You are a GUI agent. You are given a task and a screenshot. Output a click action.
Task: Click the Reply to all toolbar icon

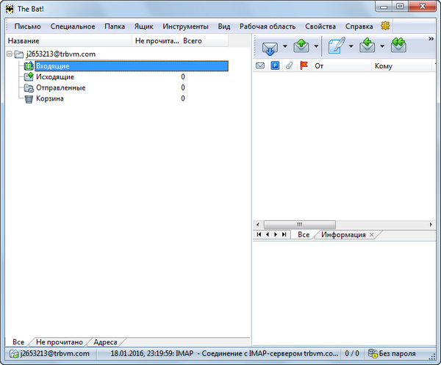coord(398,47)
